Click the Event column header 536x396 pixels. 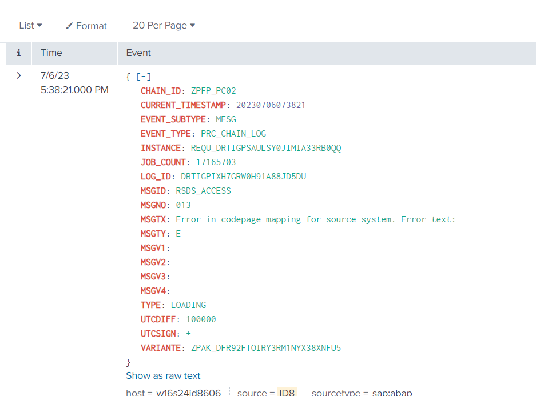[138, 53]
